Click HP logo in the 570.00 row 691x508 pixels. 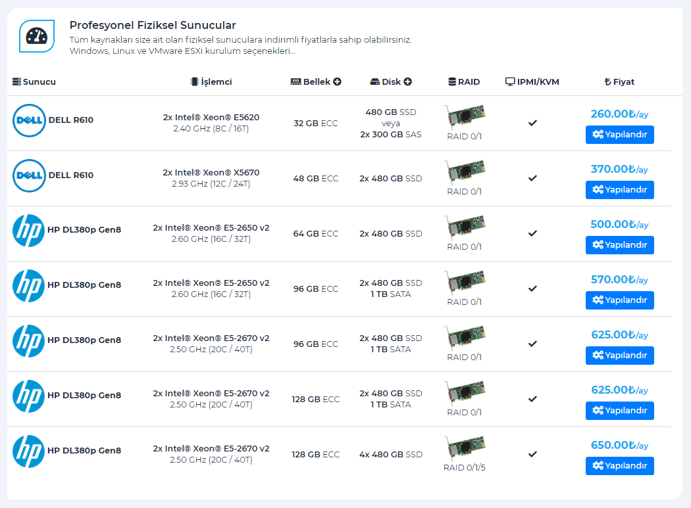(x=29, y=286)
